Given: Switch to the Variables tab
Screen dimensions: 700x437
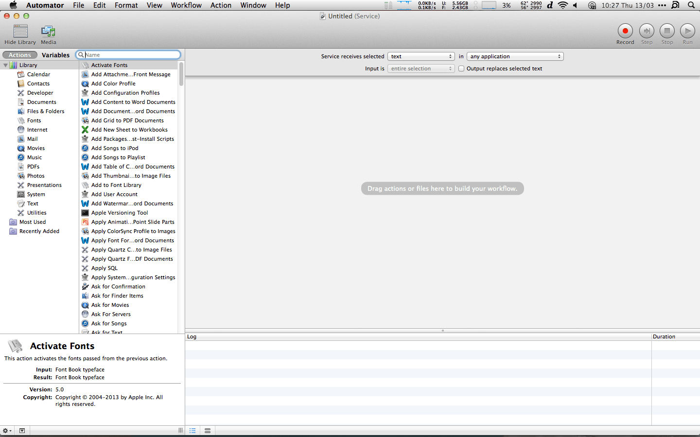Looking at the screenshot, I should [55, 55].
